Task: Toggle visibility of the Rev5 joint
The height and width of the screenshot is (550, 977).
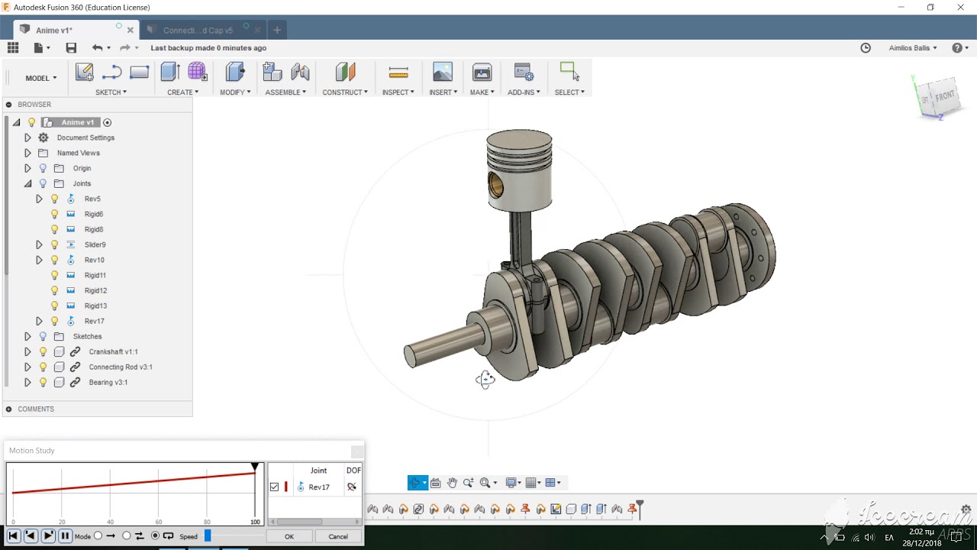Action: click(x=54, y=199)
